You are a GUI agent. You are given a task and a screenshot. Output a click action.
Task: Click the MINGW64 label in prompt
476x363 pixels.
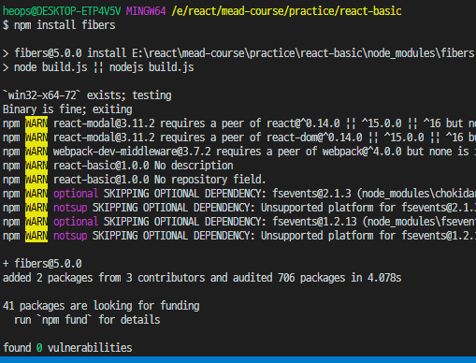tap(146, 11)
